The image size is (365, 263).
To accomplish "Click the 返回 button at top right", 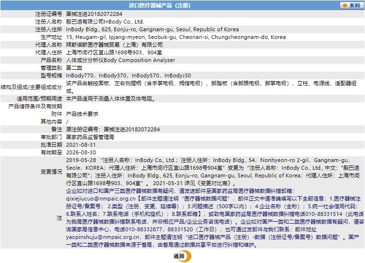I will (351, 5).
